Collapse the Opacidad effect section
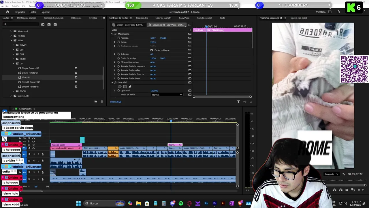Screen dimensions: 369x208 click(112, 83)
